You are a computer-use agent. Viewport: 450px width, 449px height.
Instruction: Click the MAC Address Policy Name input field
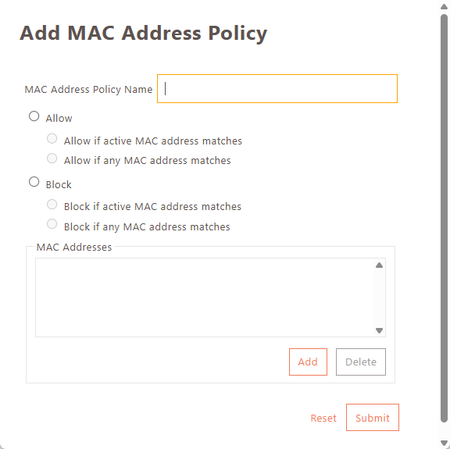click(277, 89)
